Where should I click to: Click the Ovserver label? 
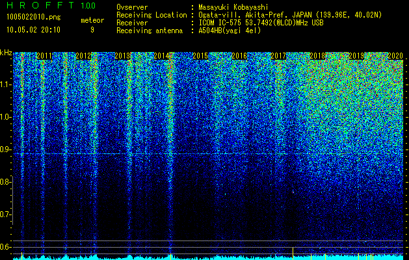point(132,7)
